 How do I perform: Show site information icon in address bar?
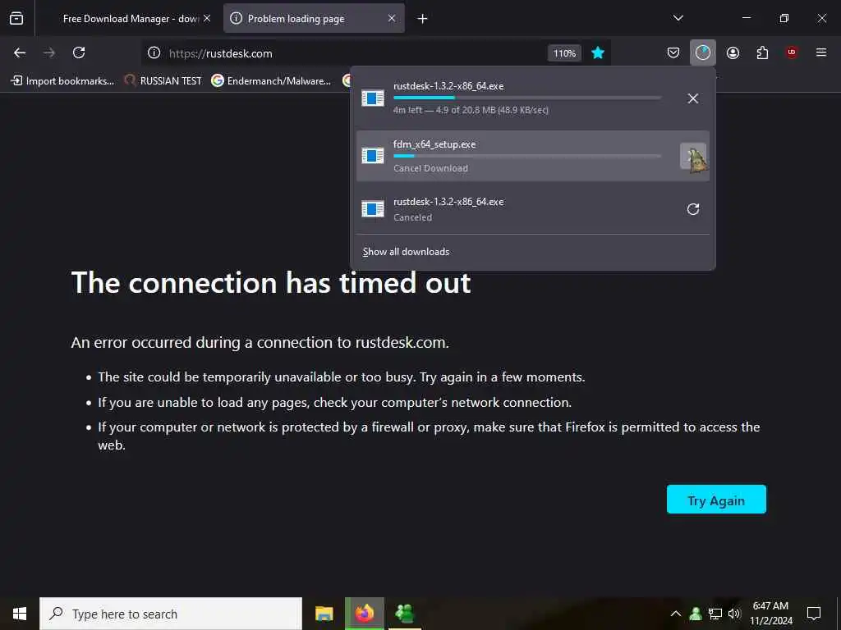click(x=154, y=52)
